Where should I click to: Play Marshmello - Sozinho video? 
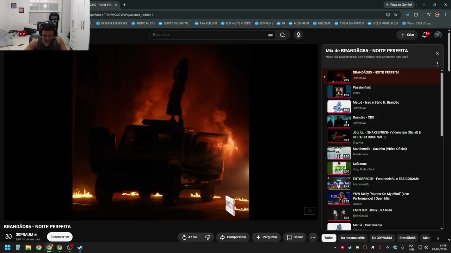(x=382, y=153)
